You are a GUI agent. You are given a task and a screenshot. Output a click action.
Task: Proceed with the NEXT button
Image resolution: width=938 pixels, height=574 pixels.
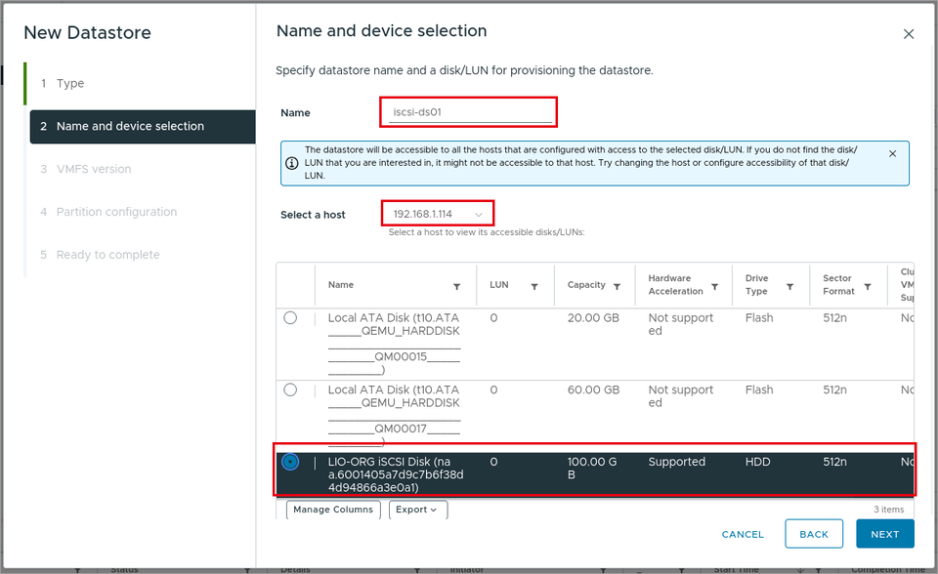885,534
